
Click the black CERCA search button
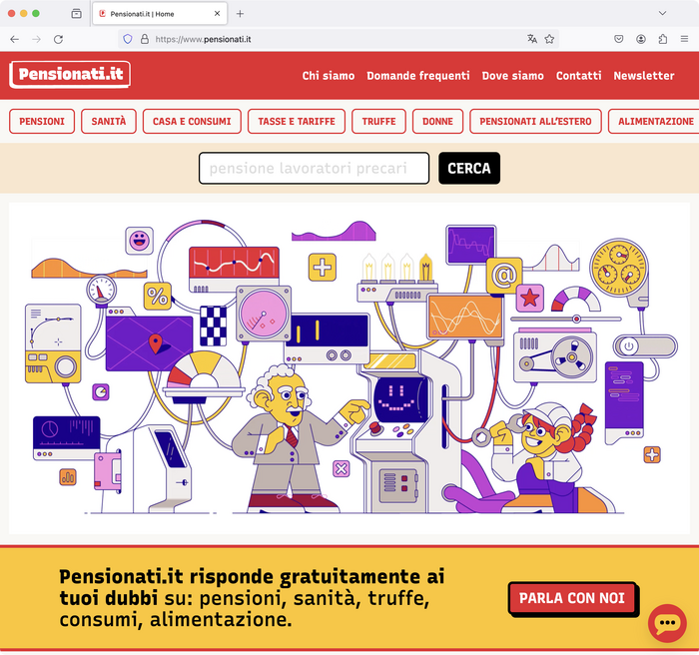469,168
